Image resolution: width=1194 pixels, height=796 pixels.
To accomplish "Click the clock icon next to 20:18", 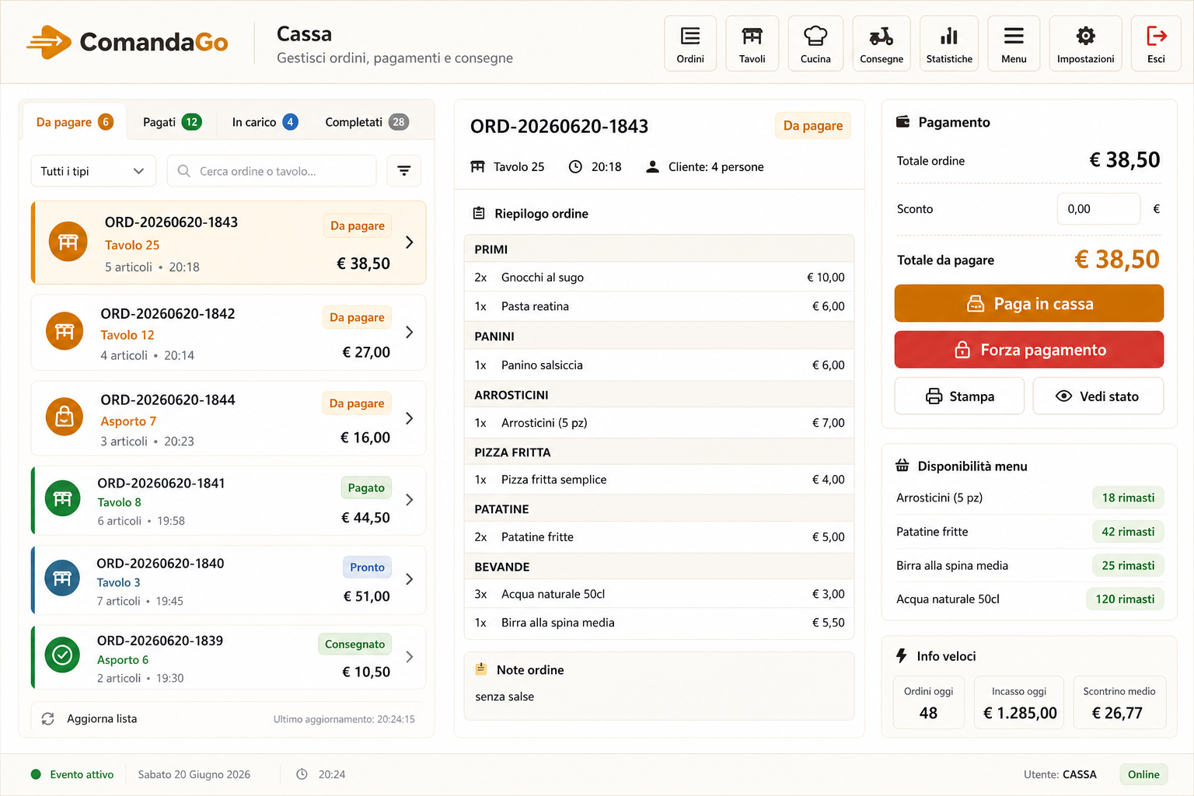I will [x=575, y=166].
